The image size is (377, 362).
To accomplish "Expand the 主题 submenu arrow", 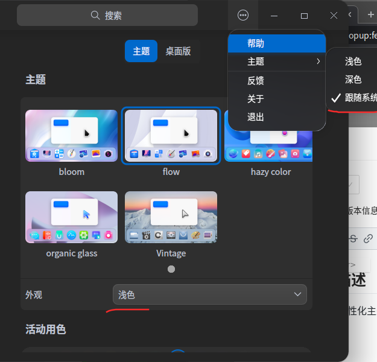I will pos(318,62).
